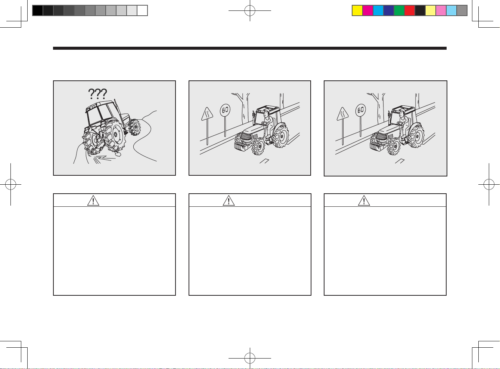Pick the cyan swatch in the color bar
Image resolution: width=500 pixels, height=369 pixels.
click(x=378, y=10)
